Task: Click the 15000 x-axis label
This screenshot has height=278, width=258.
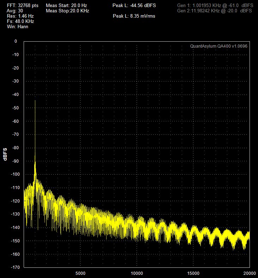Action: (x=193, y=273)
